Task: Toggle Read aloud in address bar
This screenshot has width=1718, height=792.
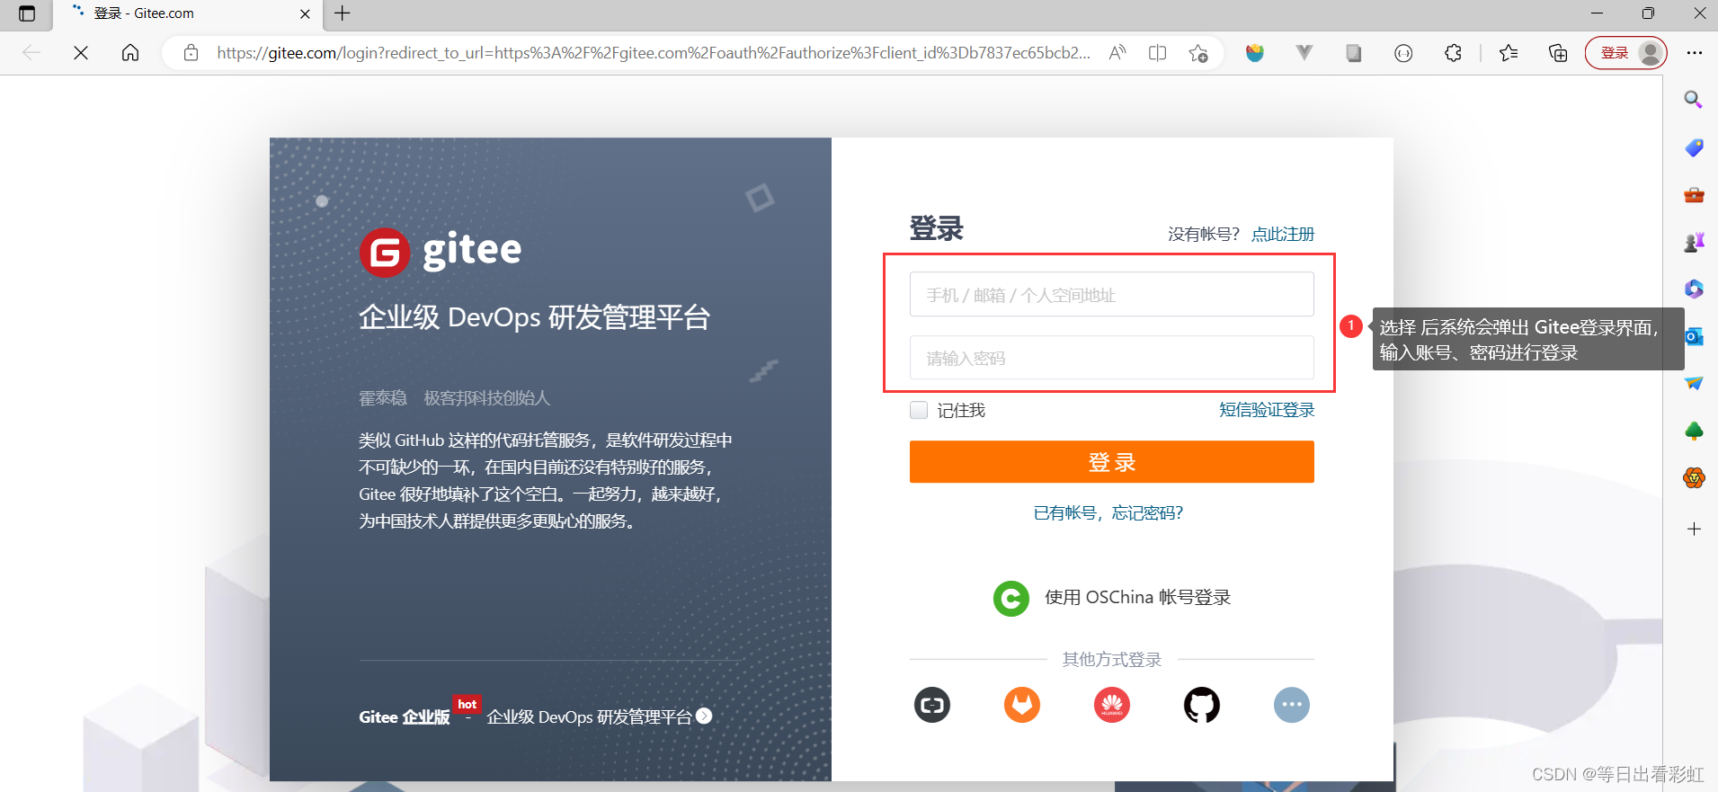Action: point(1117,53)
